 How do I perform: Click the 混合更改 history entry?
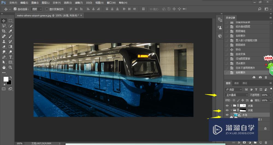click(x=241, y=63)
